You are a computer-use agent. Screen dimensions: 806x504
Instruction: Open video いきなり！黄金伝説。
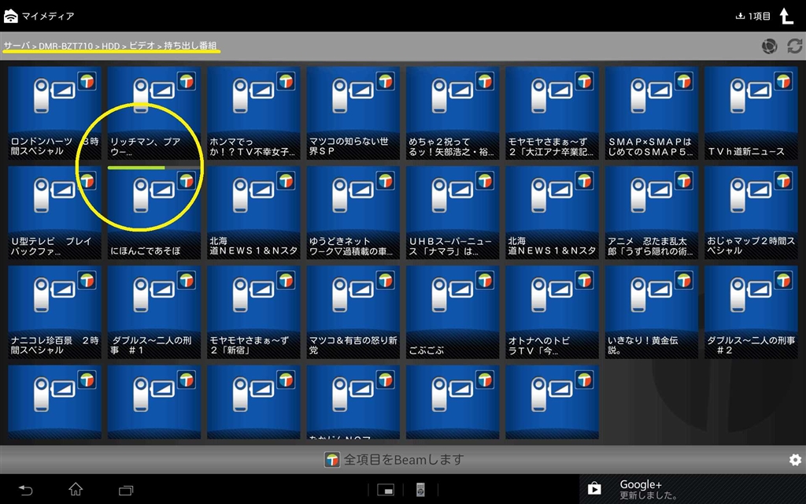coord(651,312)
